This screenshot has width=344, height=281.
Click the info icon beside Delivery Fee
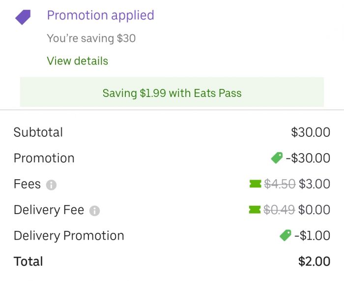tap(95, 211)
